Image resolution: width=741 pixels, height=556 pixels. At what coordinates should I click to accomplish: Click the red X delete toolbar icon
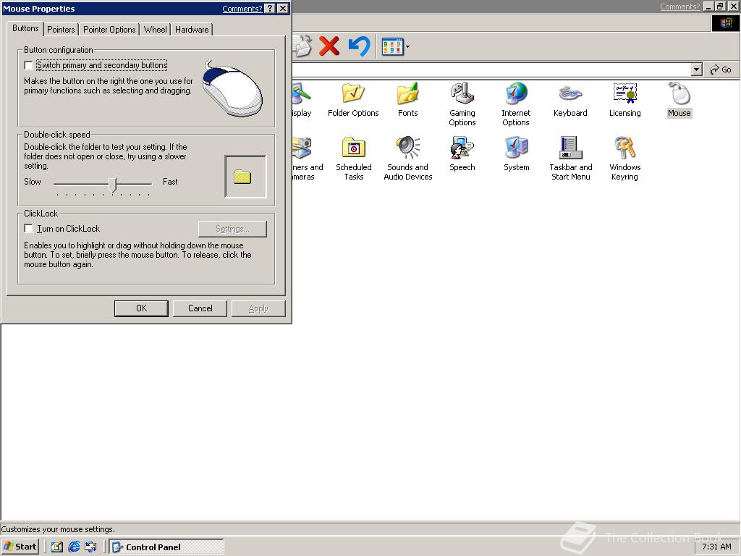pos(329,46)
